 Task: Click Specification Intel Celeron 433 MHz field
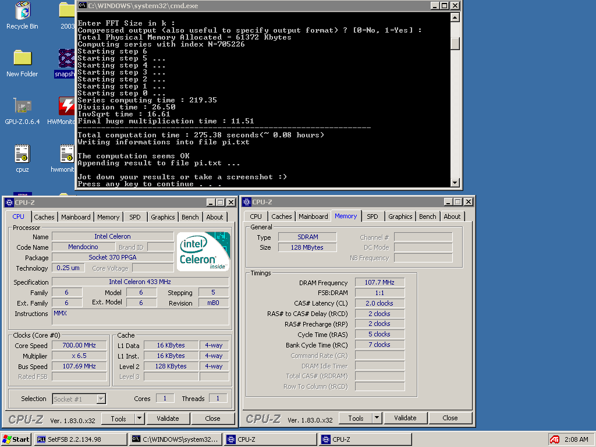[x=140, y=282]
